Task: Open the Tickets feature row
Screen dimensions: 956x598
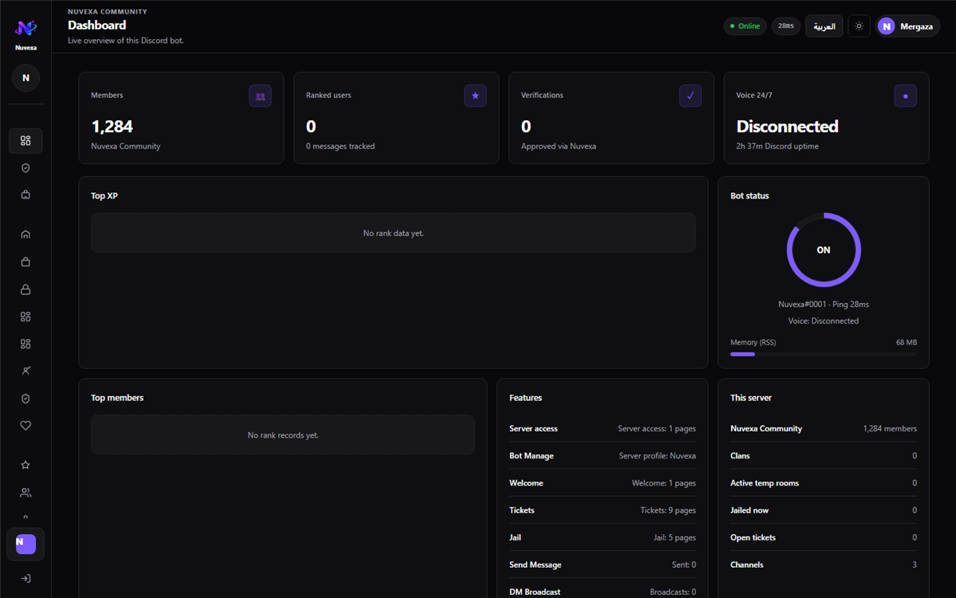Action: (x=602, y=510)
